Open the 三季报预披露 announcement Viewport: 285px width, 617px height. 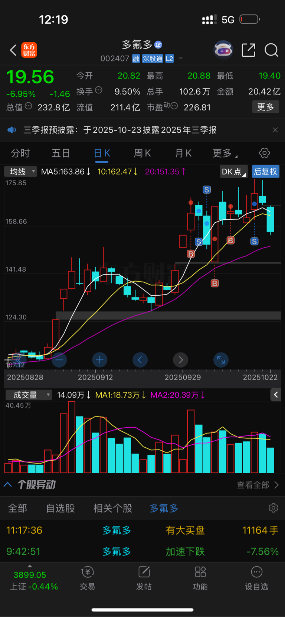pos(120,130)
